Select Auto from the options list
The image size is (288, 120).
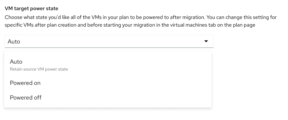(16, 62)
